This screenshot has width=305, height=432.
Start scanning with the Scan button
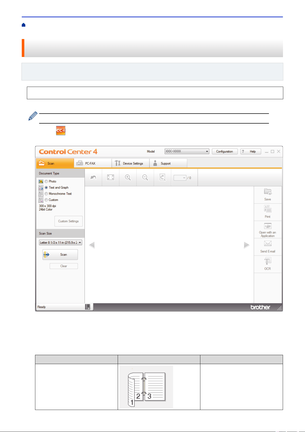[x=60, y=255]
